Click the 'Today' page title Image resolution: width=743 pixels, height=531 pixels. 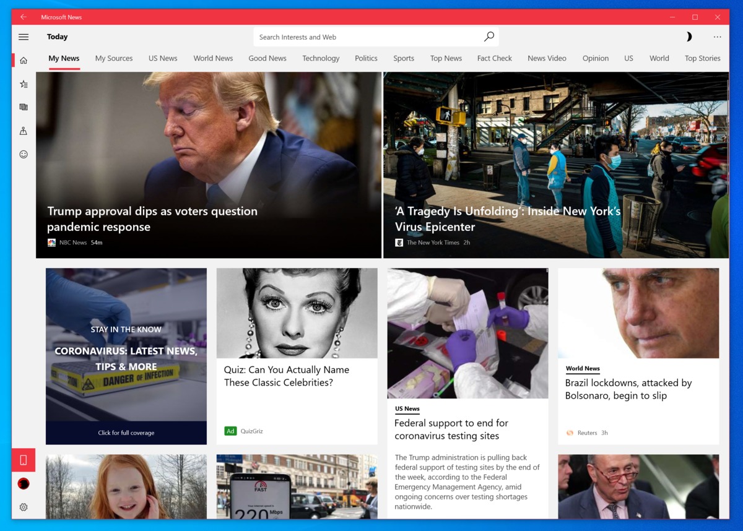pyautogui.click(x=58, y=37)
